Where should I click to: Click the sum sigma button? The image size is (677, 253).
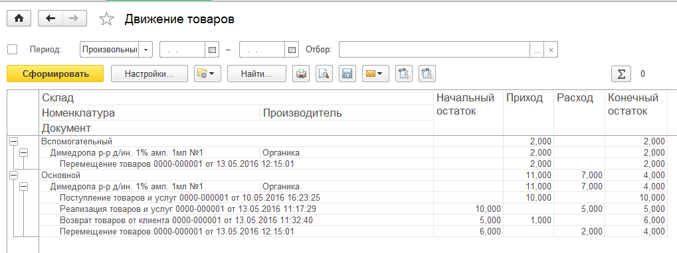tap(621, 74)
